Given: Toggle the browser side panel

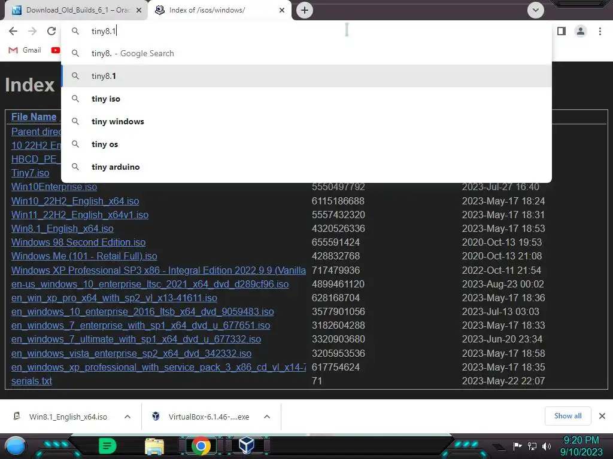Looking at the screenshot, I should pyautogui.click(x=562, y=31).
